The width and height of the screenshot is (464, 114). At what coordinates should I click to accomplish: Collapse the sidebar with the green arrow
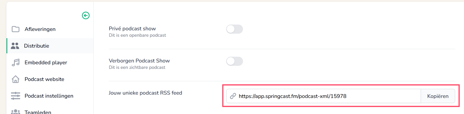pos(86,15)
